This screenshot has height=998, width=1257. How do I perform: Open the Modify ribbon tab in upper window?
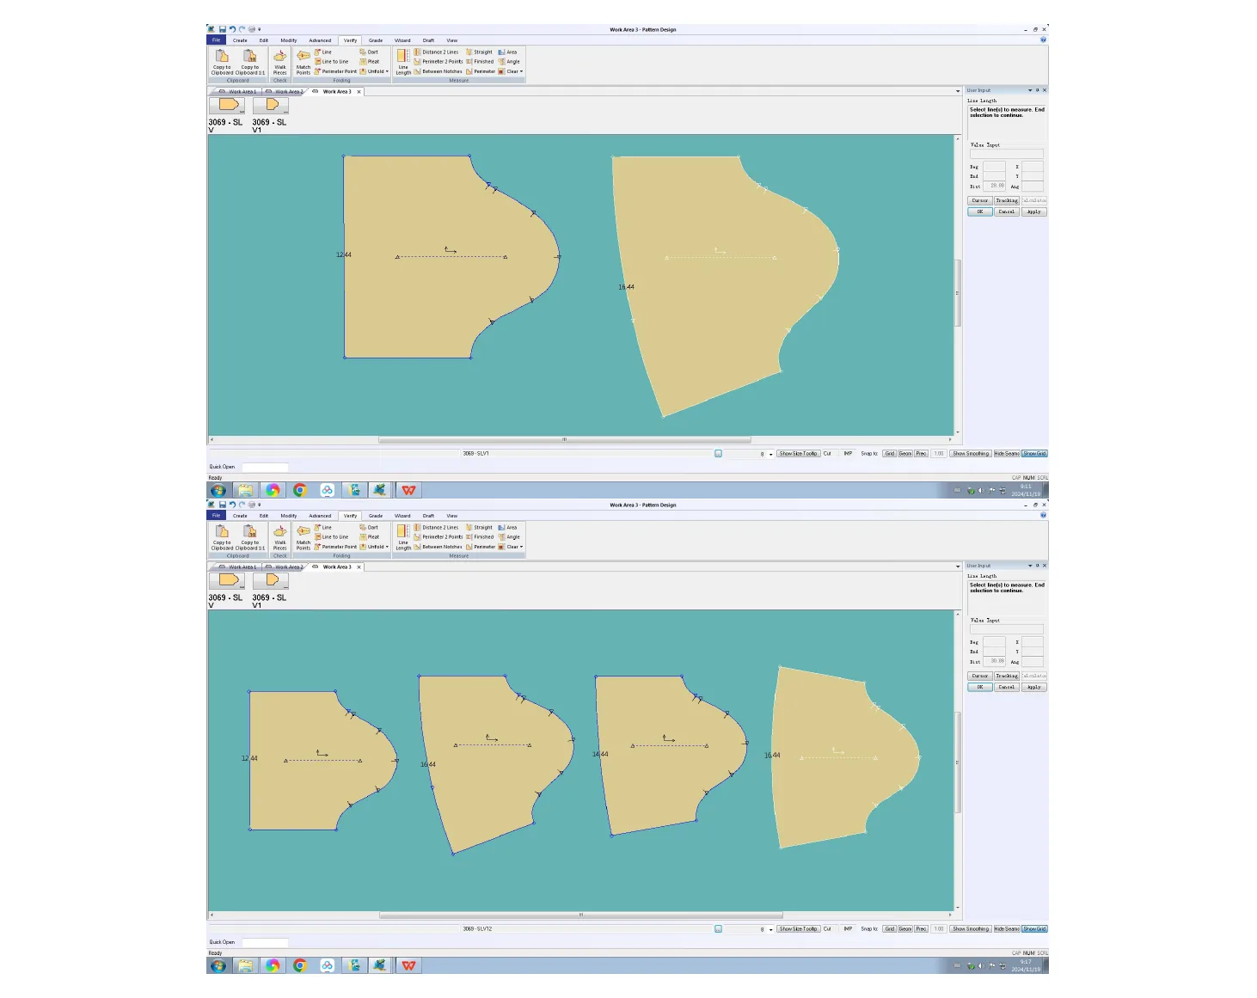[289, 40]
